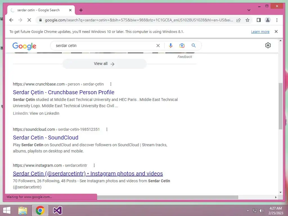
Task: Open the 'Learn more' link
Action: click(x=260, y=31)
